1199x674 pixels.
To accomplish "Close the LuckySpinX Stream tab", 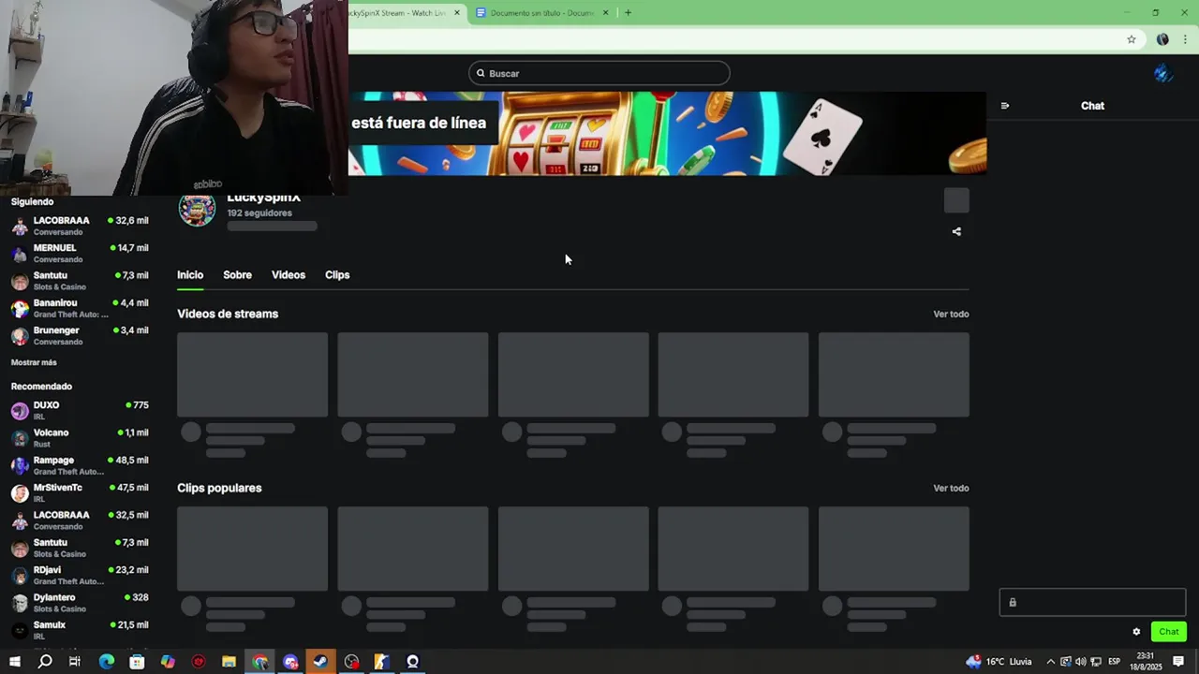I will point(457,12).
